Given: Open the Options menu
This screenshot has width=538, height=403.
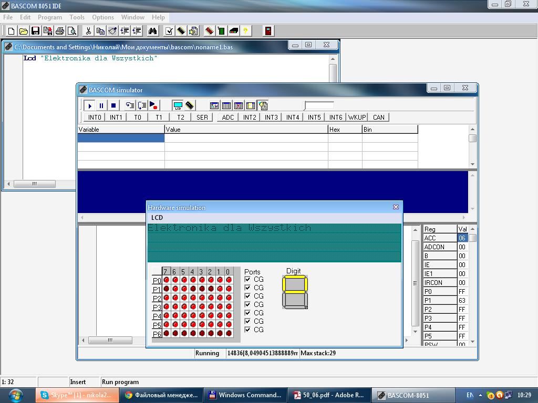Looking at the screenshot, I should coord(103,17).
